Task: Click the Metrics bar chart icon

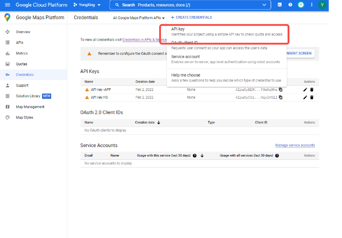Action: [8, 53]
